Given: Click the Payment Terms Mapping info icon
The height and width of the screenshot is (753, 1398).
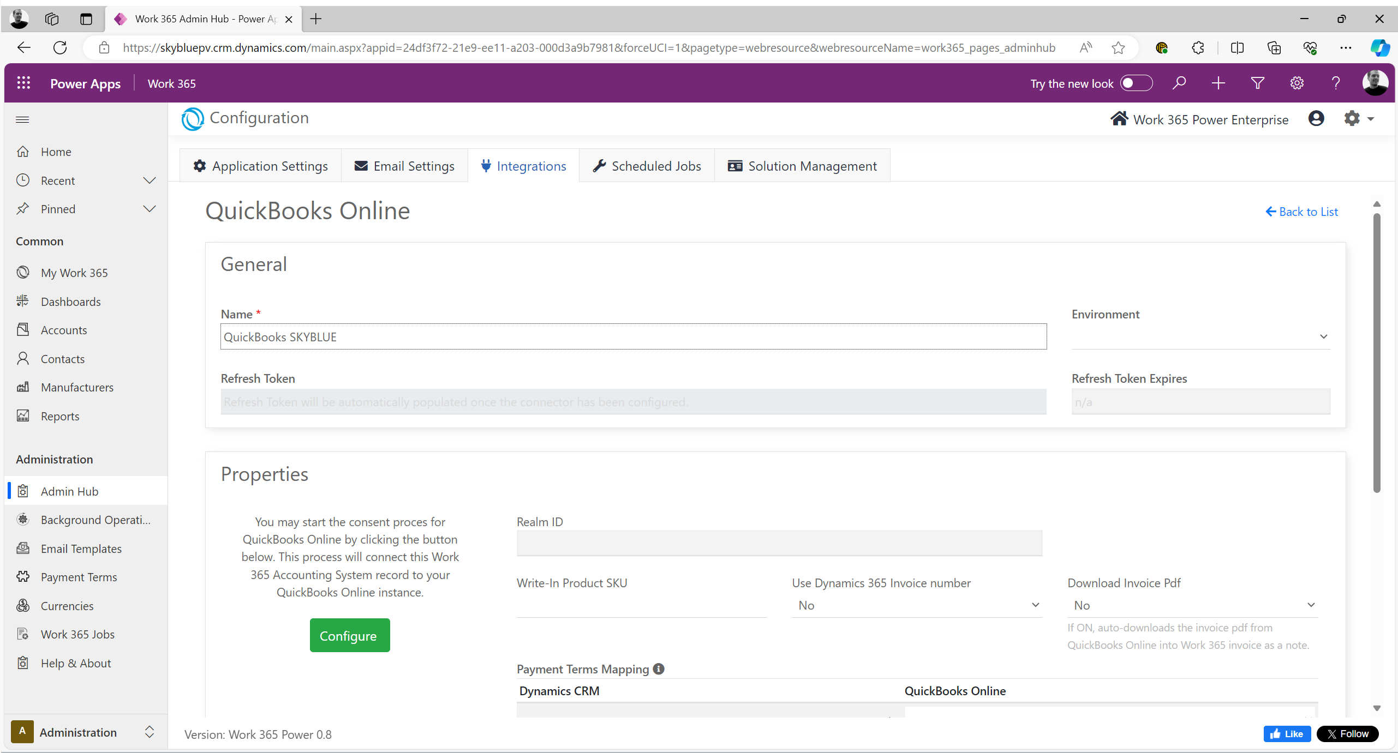Looking at the screenshot, I should pos(659,668).
